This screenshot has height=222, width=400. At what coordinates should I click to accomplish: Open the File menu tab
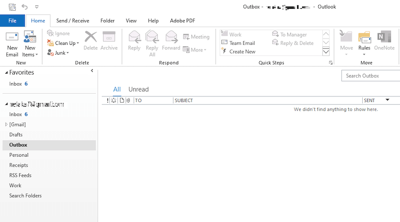tap(12, 20)
